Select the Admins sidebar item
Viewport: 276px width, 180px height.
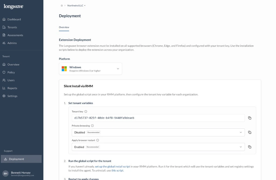pos(12,43)
